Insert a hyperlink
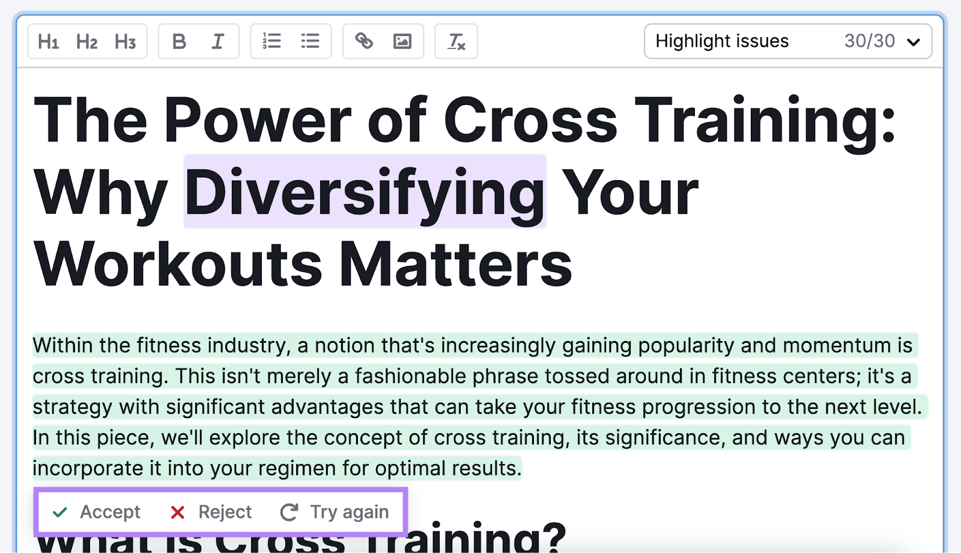Viewport: 961px width, 553px height. (364, 41)
